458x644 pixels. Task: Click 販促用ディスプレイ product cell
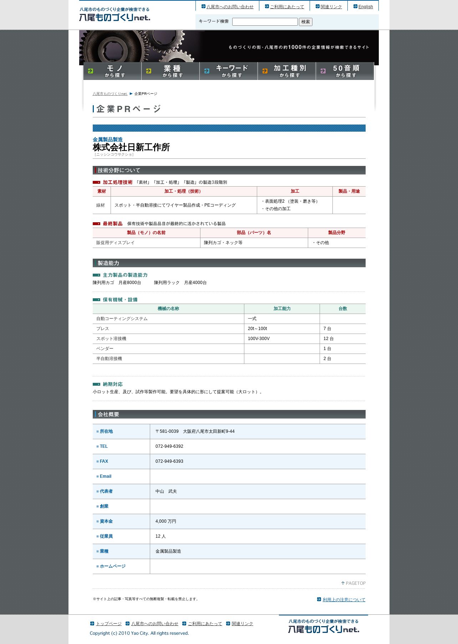[147, 243]
